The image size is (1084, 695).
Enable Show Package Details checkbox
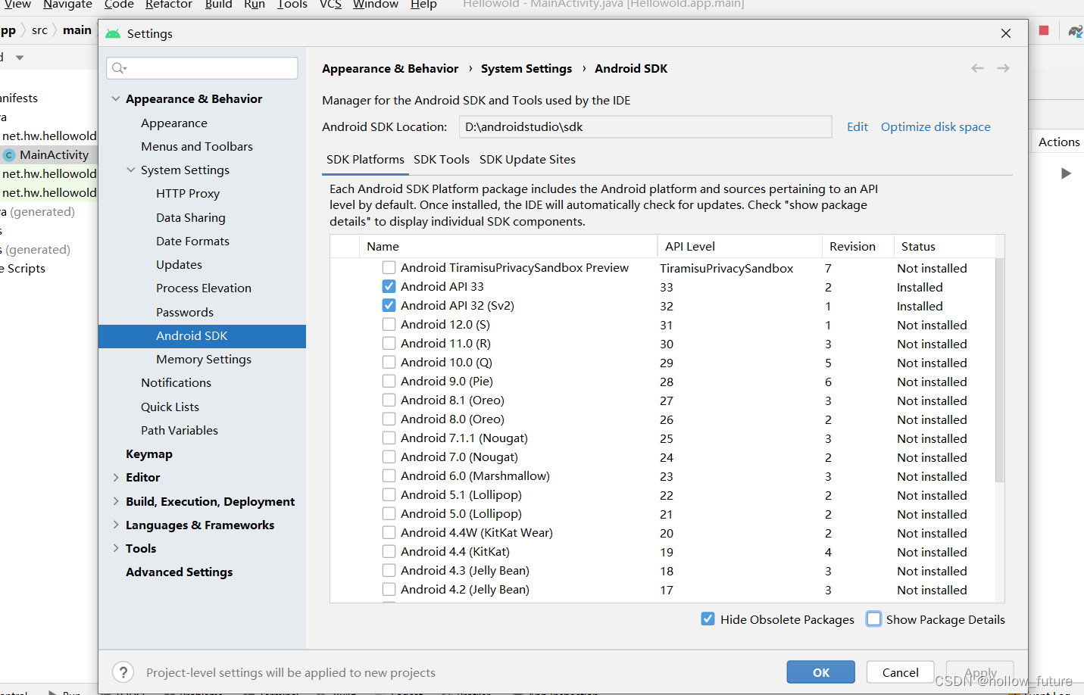pos(873,619)
